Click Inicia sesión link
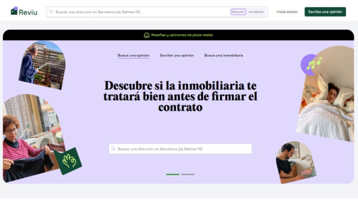Screen dimensions: 358x202 point(287,12)
